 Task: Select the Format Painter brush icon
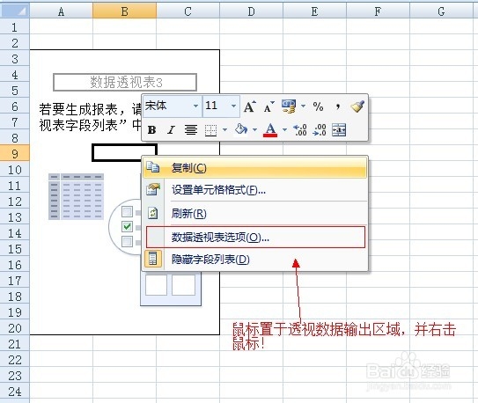(357, 106)
